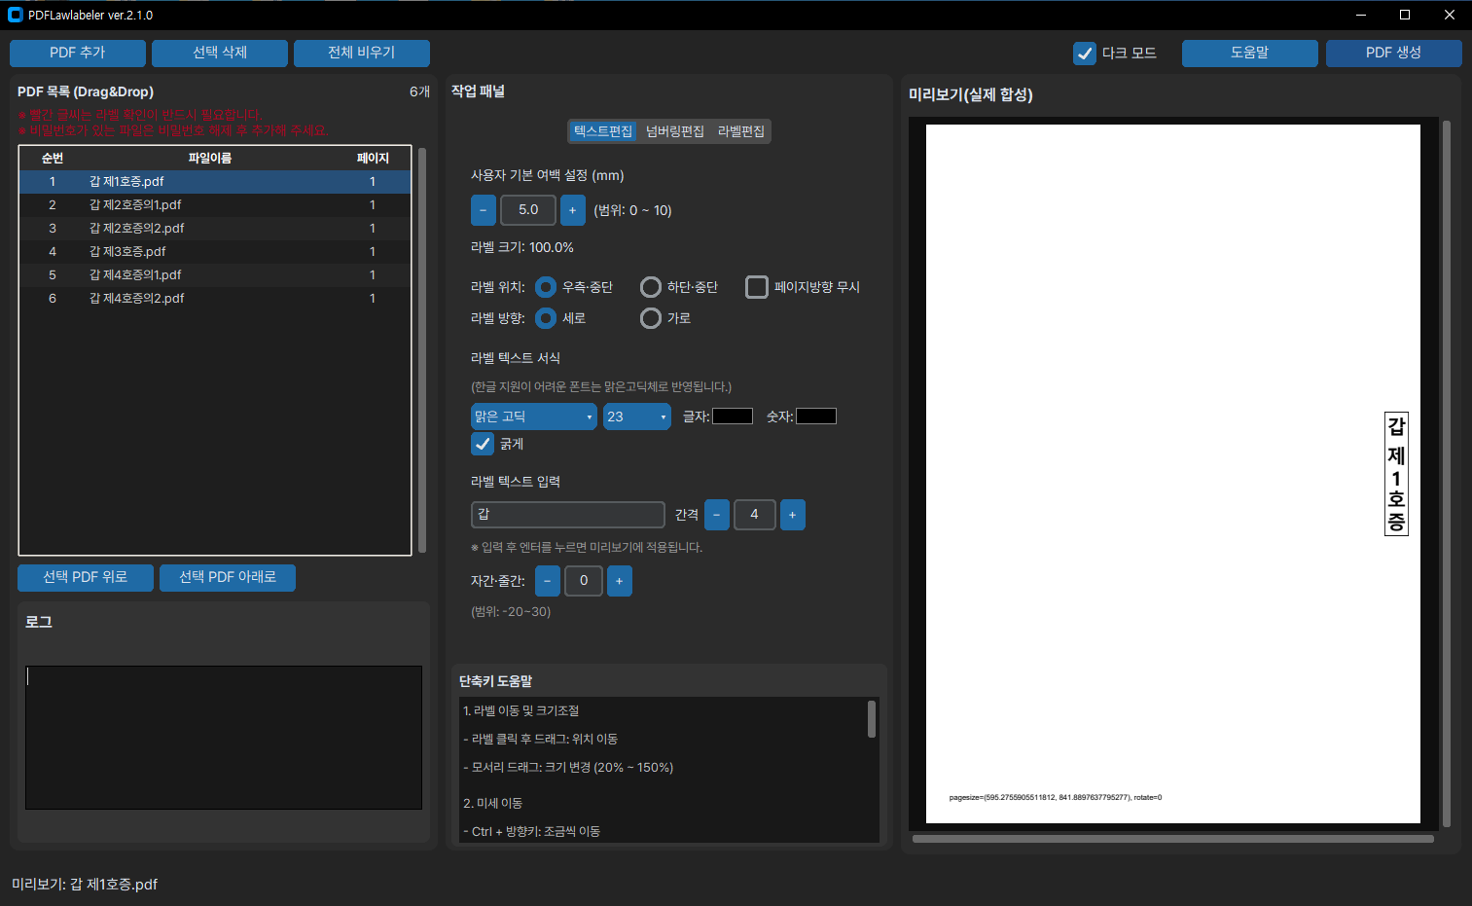
Task: Click the 갑 제1호증 label in preview
Action: coord(1396,474)
